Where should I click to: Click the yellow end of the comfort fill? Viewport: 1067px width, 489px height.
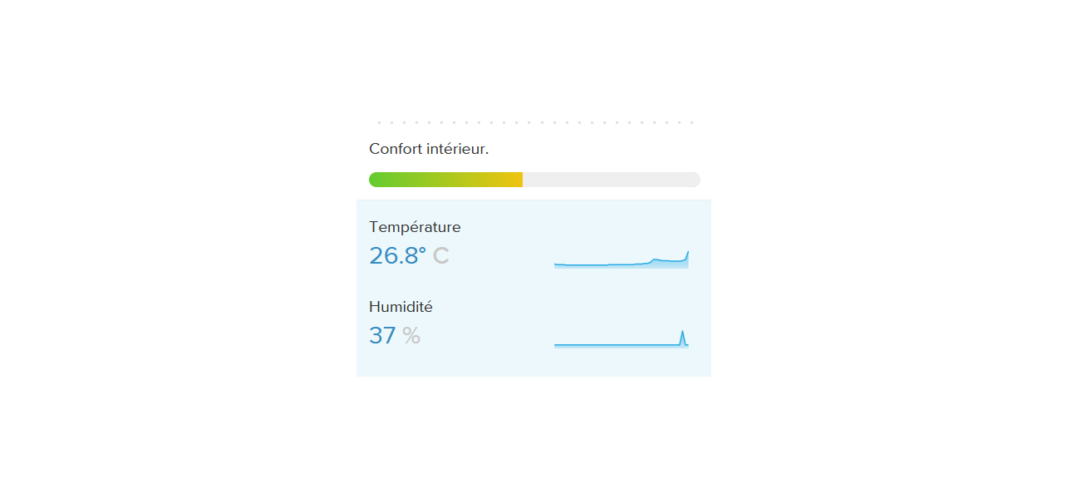[515, 180]
